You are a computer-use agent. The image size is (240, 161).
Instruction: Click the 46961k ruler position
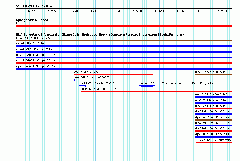(x=74, y=11)
